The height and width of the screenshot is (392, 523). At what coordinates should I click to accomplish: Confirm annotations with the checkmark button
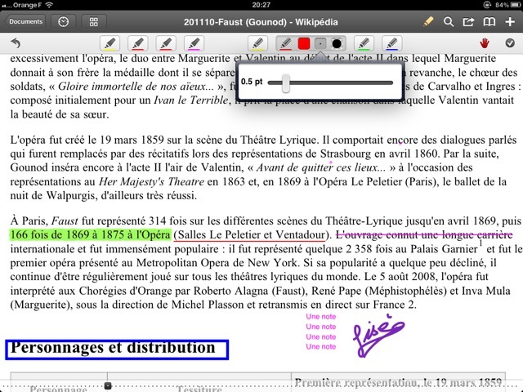tap(510, 43)
